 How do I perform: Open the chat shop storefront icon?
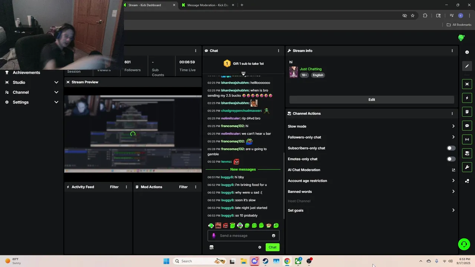point(212,247)
